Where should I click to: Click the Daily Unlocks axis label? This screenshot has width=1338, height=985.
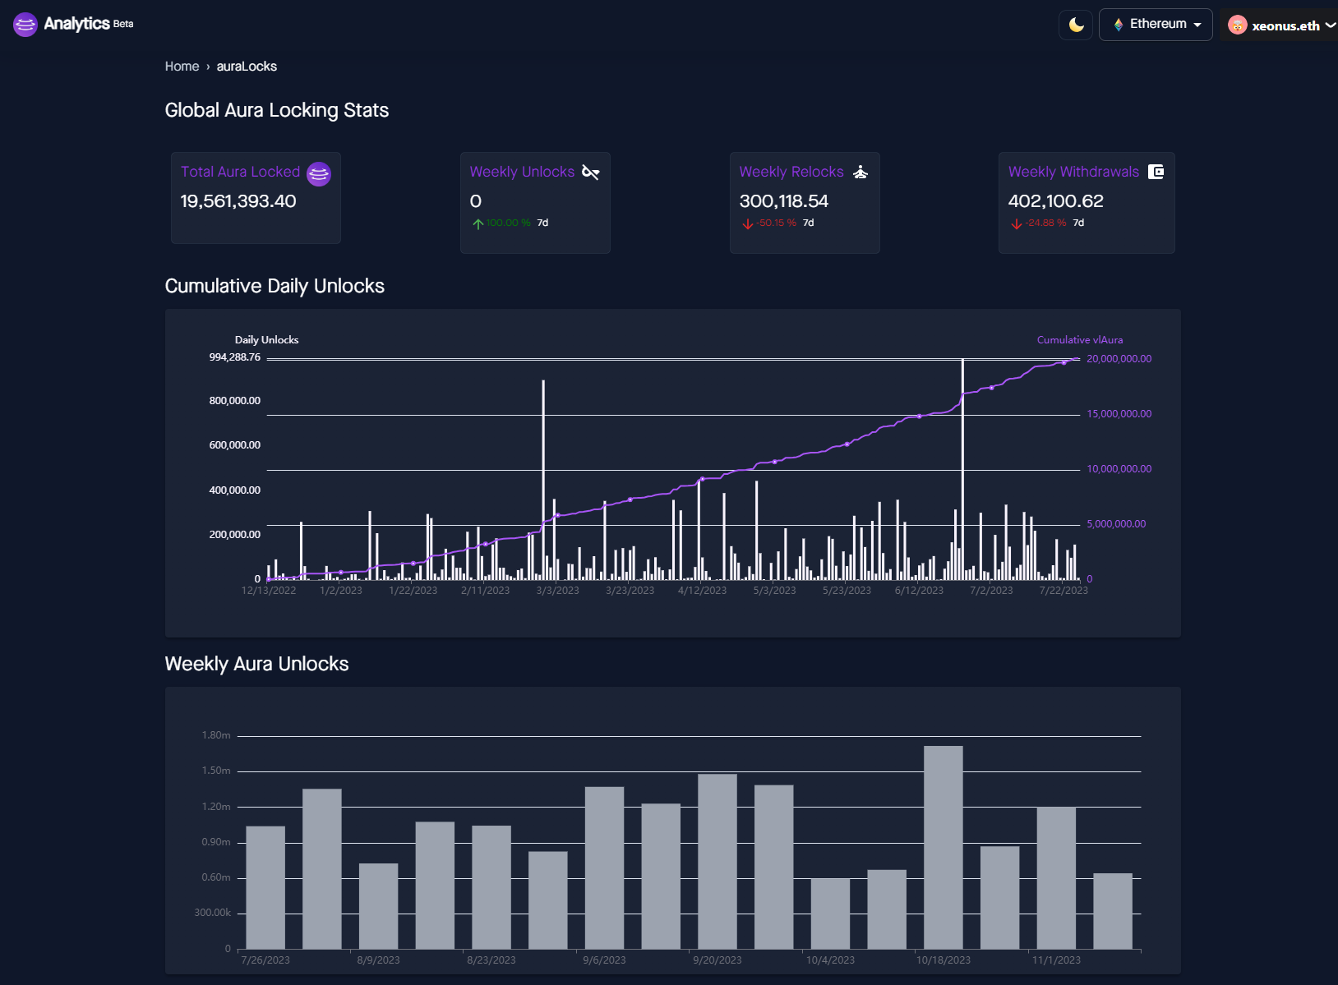coord(267,340)
